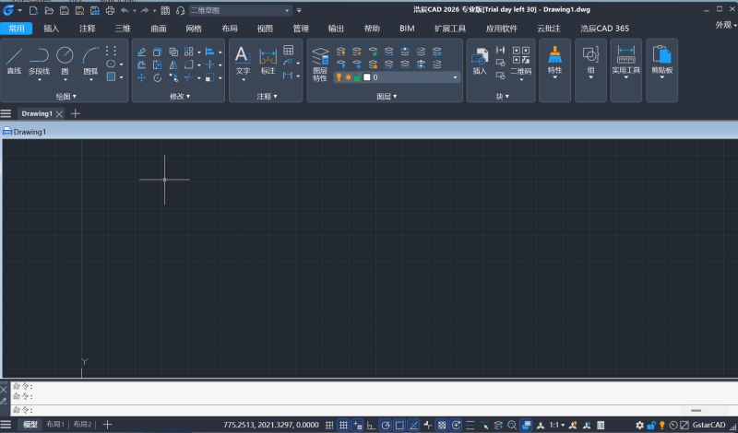Switch to the 布局1 layout tab
738x433 pixels.
pyautogui.click(x=55, y=425)
